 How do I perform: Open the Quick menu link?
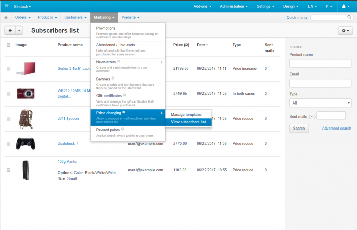tap(296, 17)
